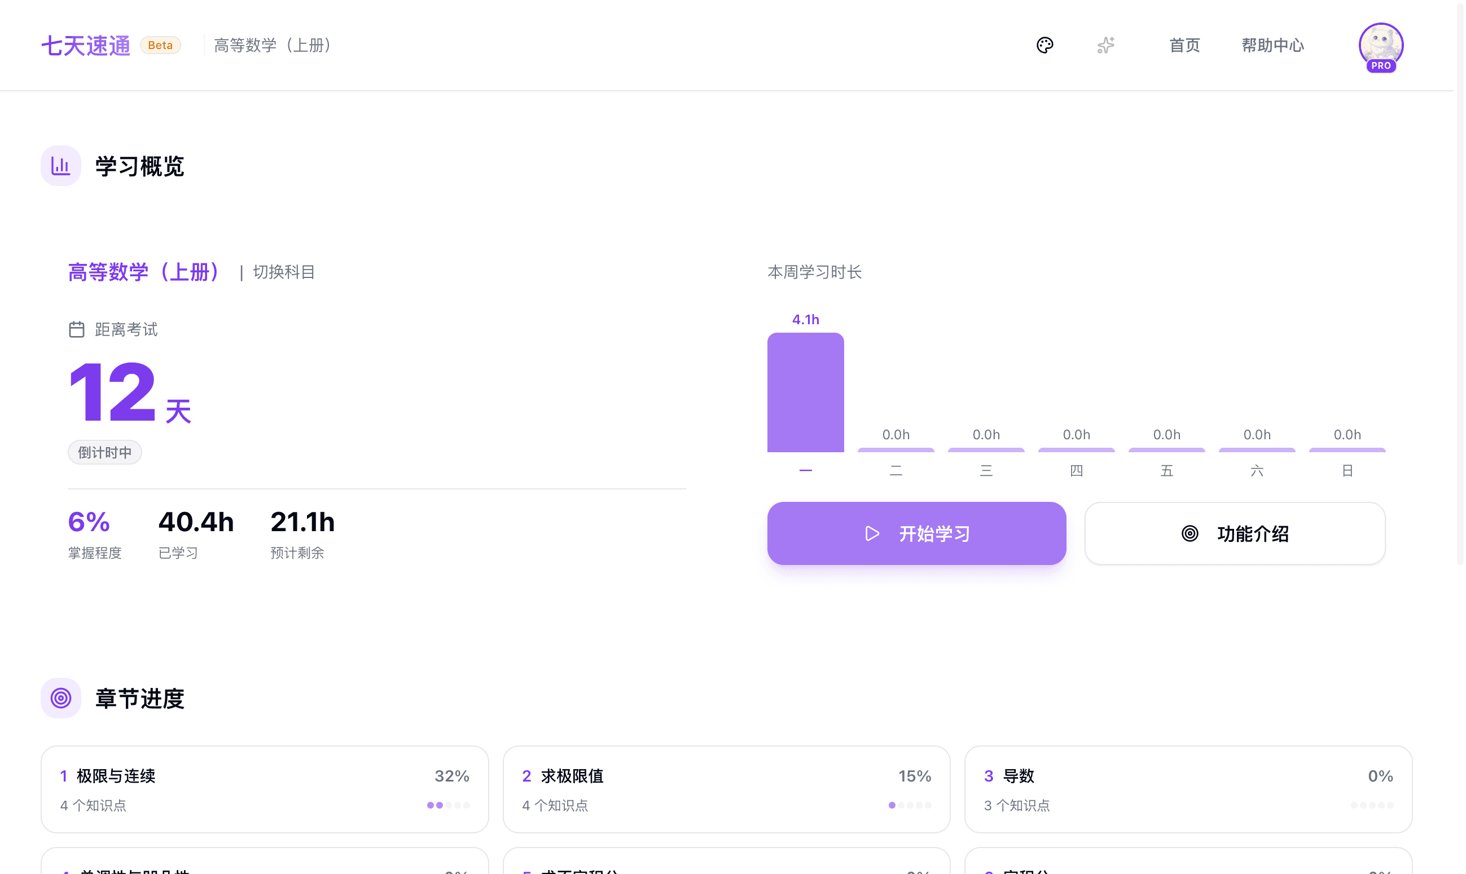Click Tuesday 二 bar
The width and height of the screenshot is (1466, 874).
click(896, 450)
